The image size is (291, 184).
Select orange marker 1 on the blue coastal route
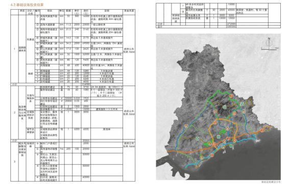[x=212, y=155]
